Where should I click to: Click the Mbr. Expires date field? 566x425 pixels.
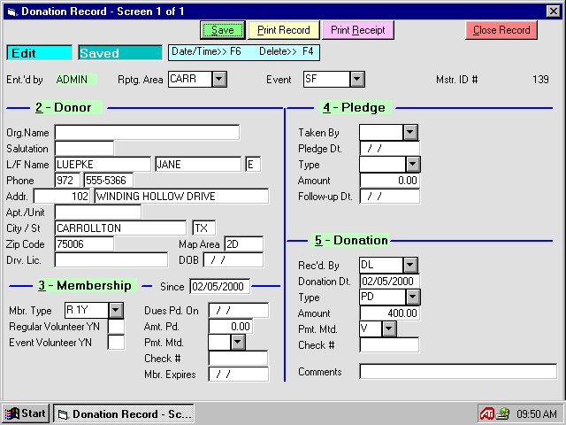pos(239,374)
